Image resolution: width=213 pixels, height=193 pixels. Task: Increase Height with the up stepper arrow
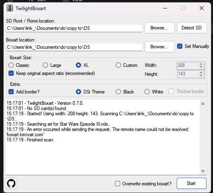pyautogui.click(x=201, y=73)
